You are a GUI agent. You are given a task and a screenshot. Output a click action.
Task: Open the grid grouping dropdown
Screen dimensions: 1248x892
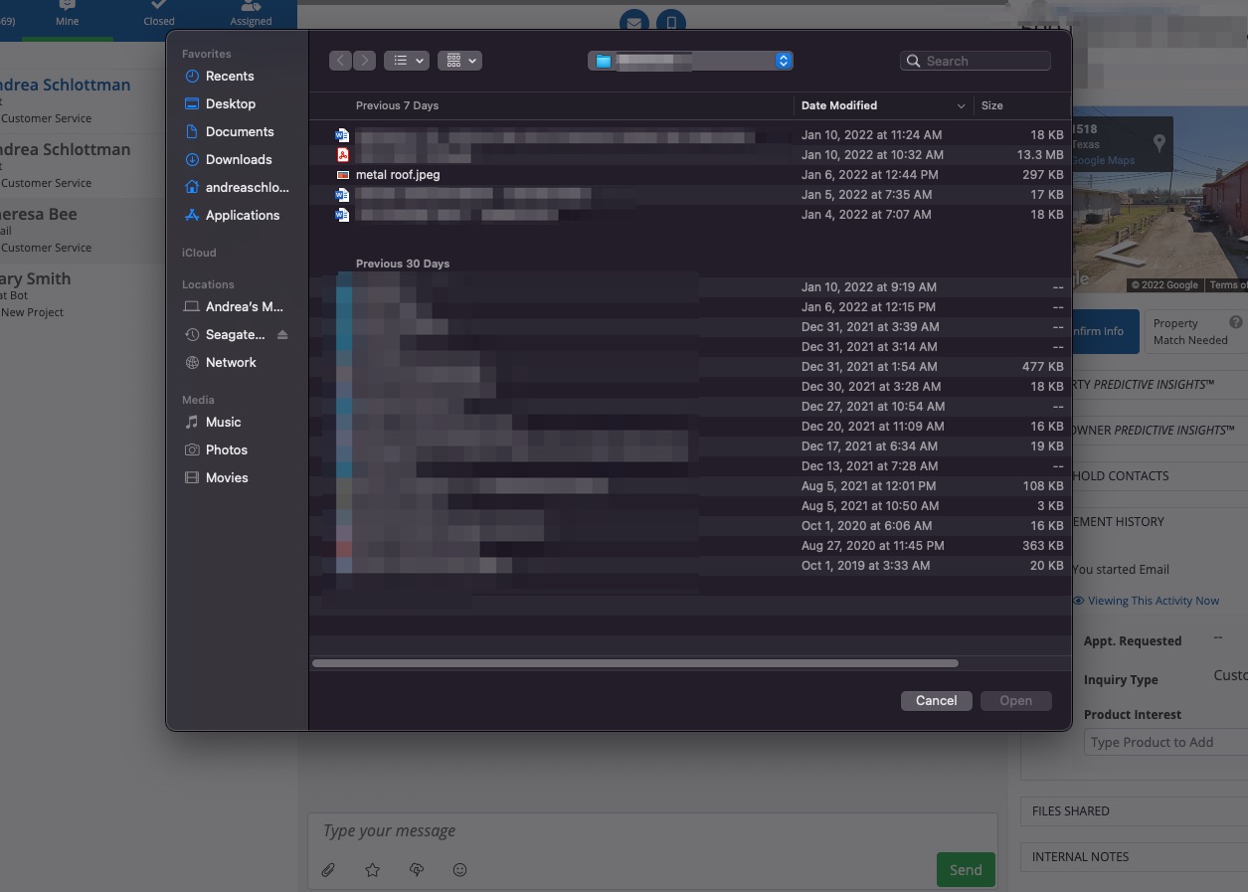click(459, 61)
